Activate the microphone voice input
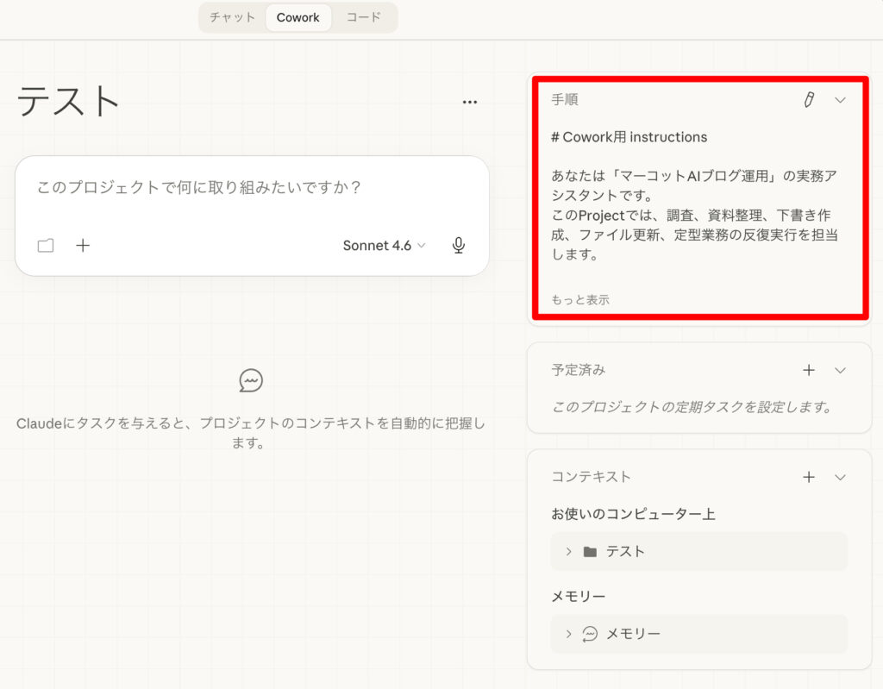The height and width of the screenshot is (689, 883). pyautogui.click(x=459, y=246)
